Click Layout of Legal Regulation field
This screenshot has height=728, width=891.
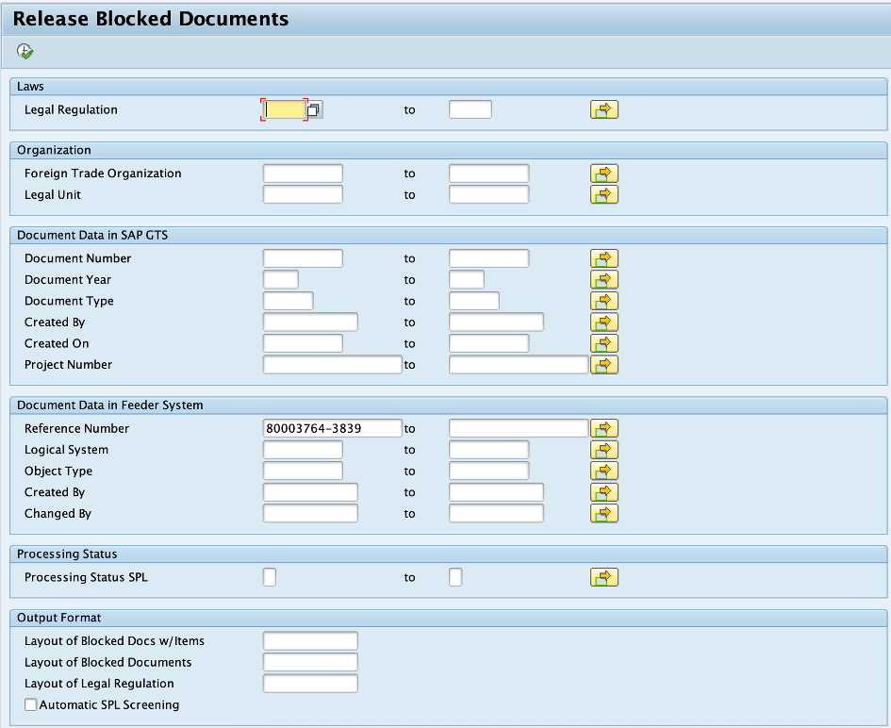coord(310,684)
